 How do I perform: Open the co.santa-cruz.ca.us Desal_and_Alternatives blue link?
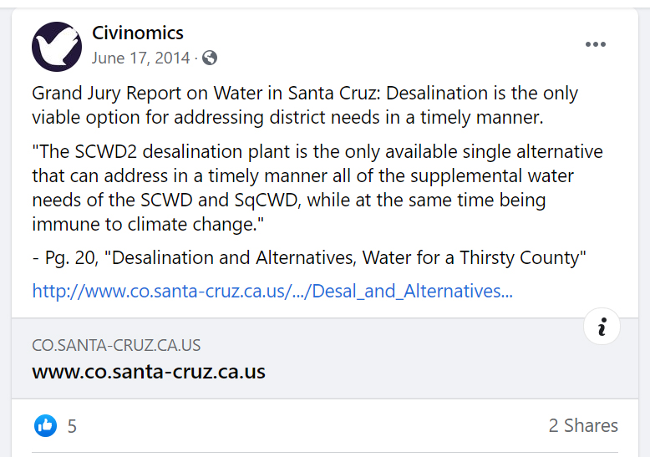272,292
